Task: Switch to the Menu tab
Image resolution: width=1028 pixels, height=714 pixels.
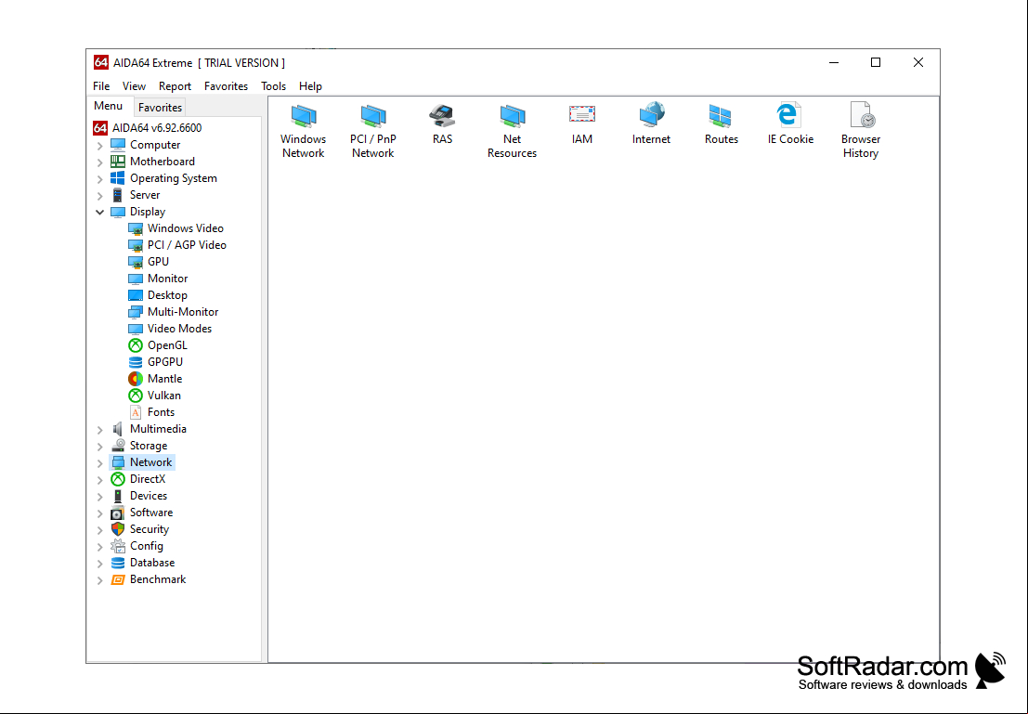Action: 108,106
